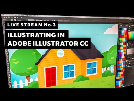Expand the Fill swatch dropdown arrow

tap(13, 20)
